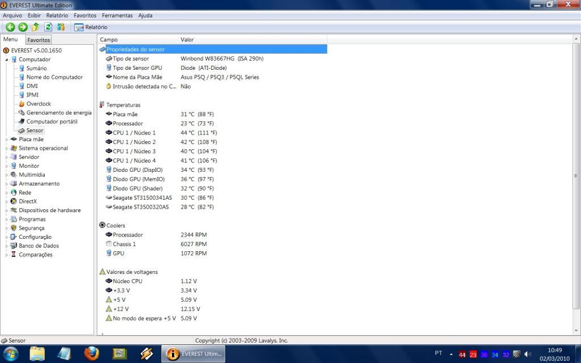Select the Overclock flame icon
Image resolution: width=581 pixels, height=363 pixels.
coord(22,104)
